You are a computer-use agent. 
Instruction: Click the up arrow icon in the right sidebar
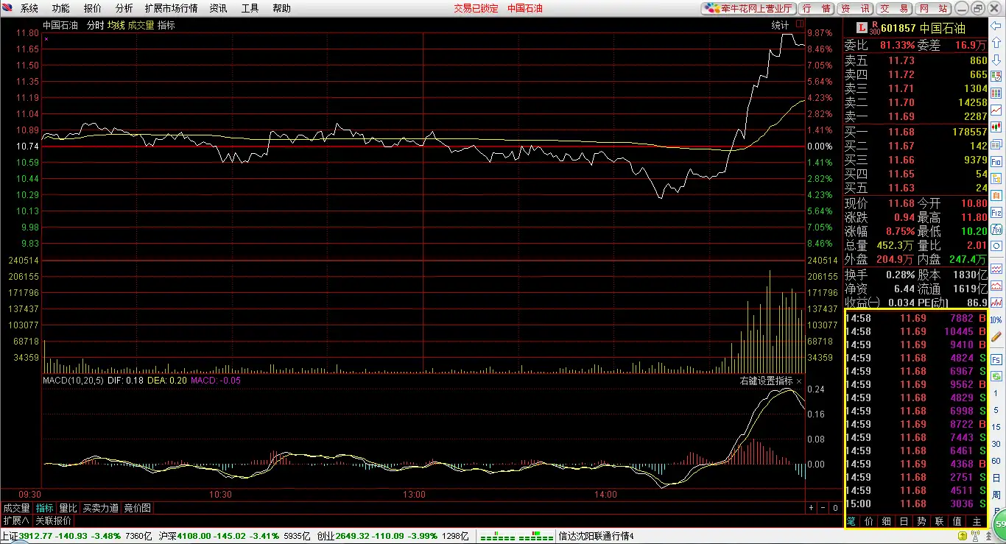click(x=996, y=44)
